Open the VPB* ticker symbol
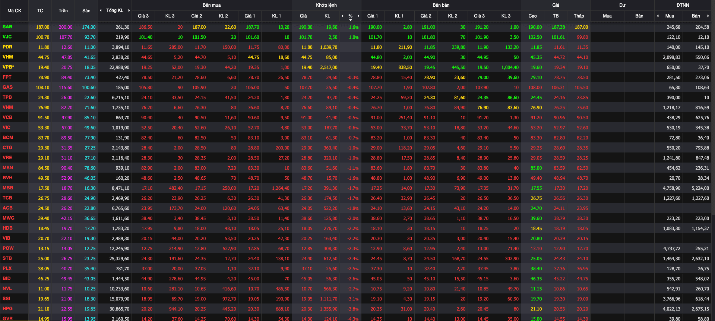The height and width of the screenshot is (321, 715). tap(8, 67)
